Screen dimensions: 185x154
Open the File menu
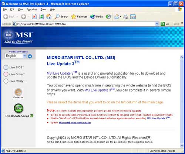point(5,9)
